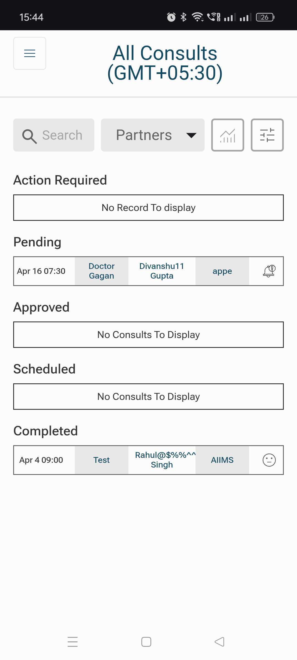Open patient Divanshu11 Gupta link
The height and width of the screenshot is (660, 297).
(x=162, y=271)
